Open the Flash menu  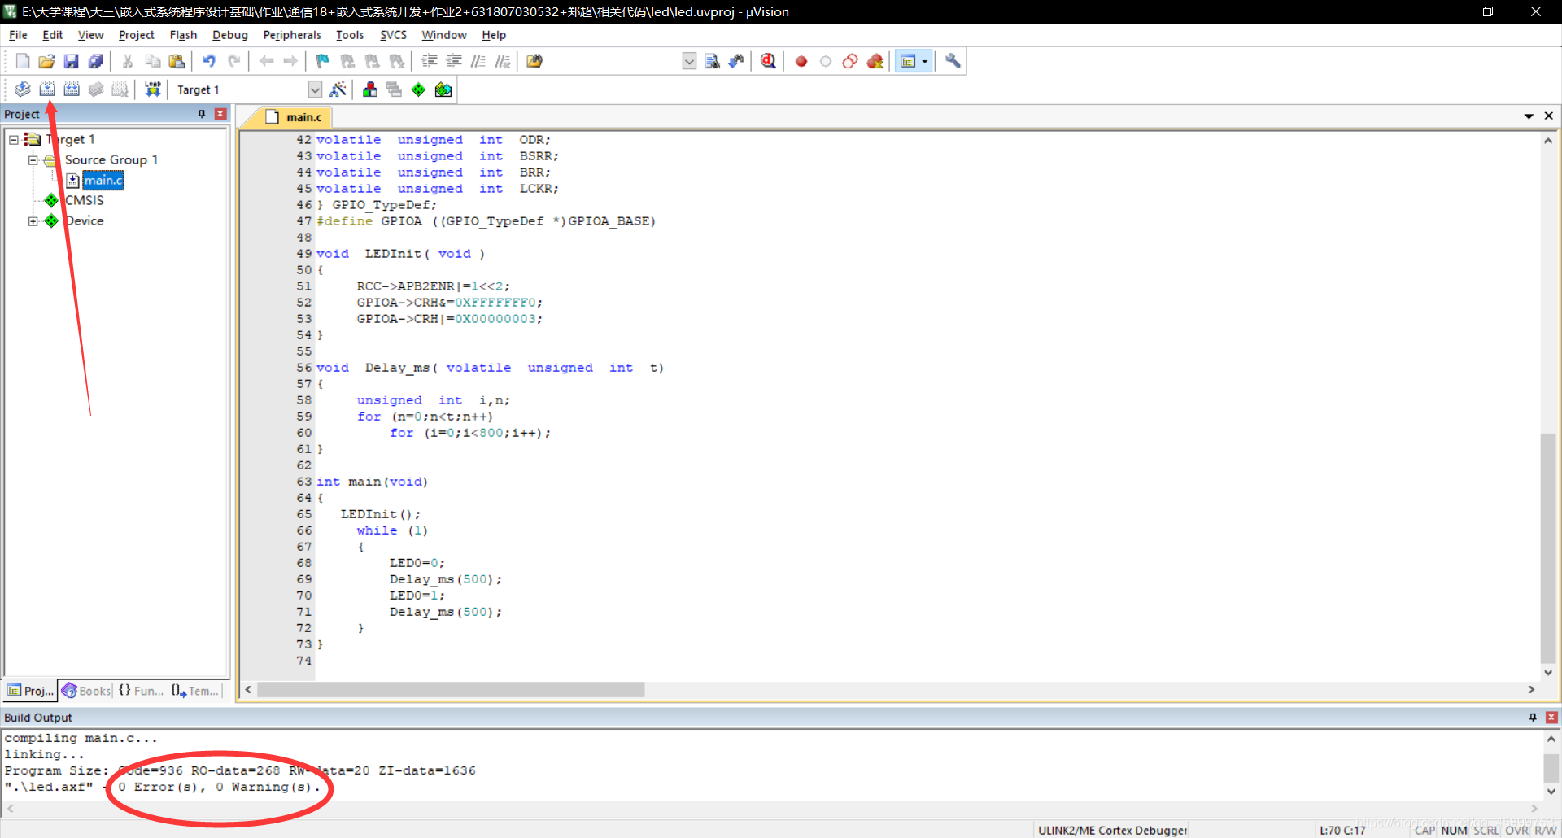(x=183, y=35)
